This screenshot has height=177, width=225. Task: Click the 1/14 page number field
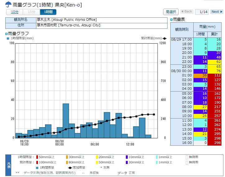click(x=202, y=12)
